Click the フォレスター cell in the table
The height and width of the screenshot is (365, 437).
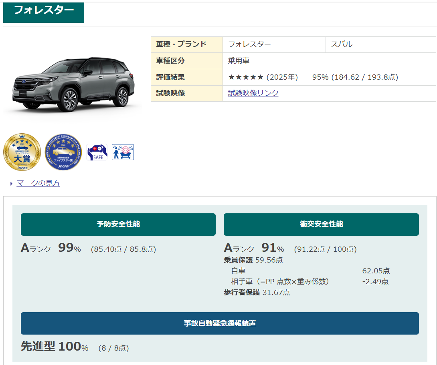point(274,44)
